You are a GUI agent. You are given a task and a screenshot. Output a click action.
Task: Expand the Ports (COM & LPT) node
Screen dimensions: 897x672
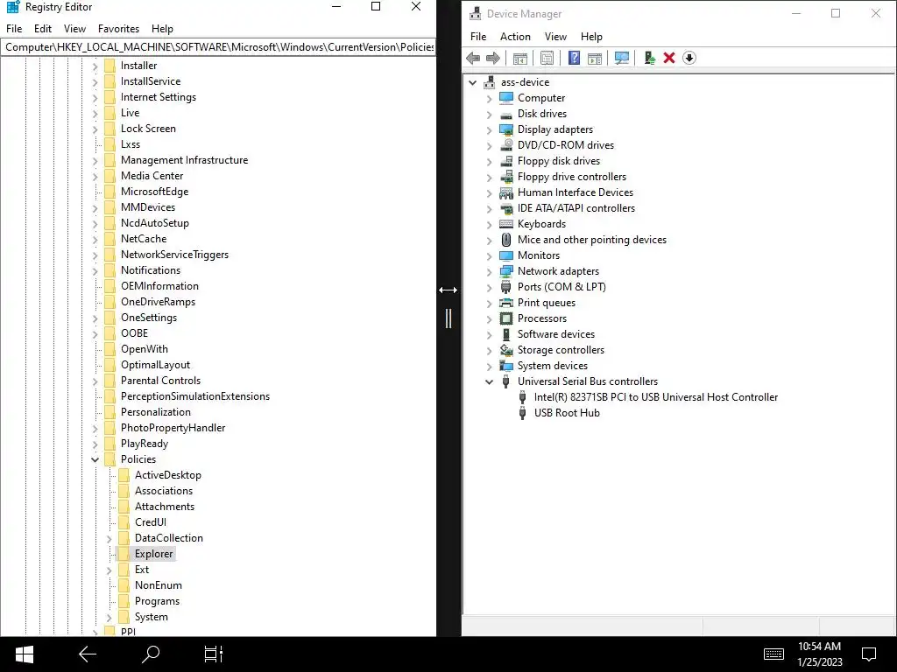pyautogui.click(x=489, y=287)
